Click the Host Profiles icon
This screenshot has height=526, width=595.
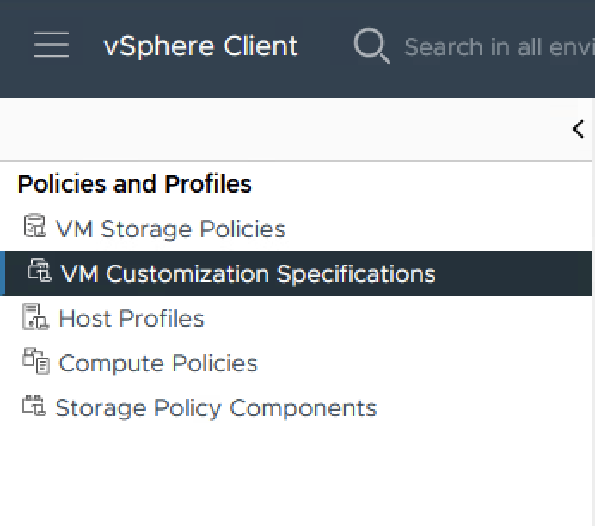[35, 317]
